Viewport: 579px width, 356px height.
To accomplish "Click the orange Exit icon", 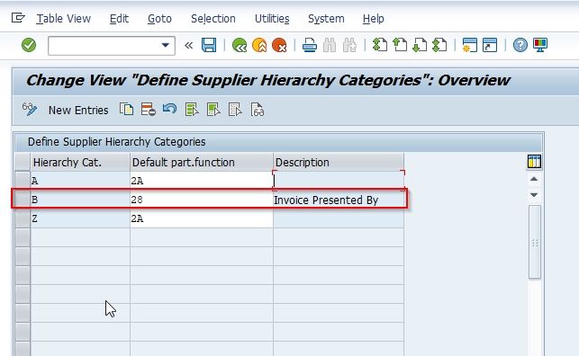I will pyautogui.click(x=259, y=45).
